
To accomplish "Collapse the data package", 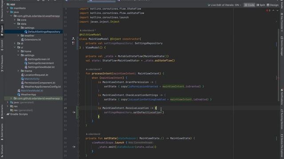I will pos(15,24).
